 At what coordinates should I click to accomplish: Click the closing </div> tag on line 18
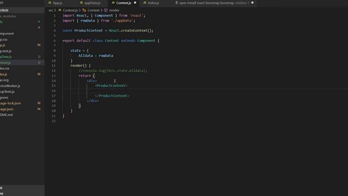click(x=92, y=101)
